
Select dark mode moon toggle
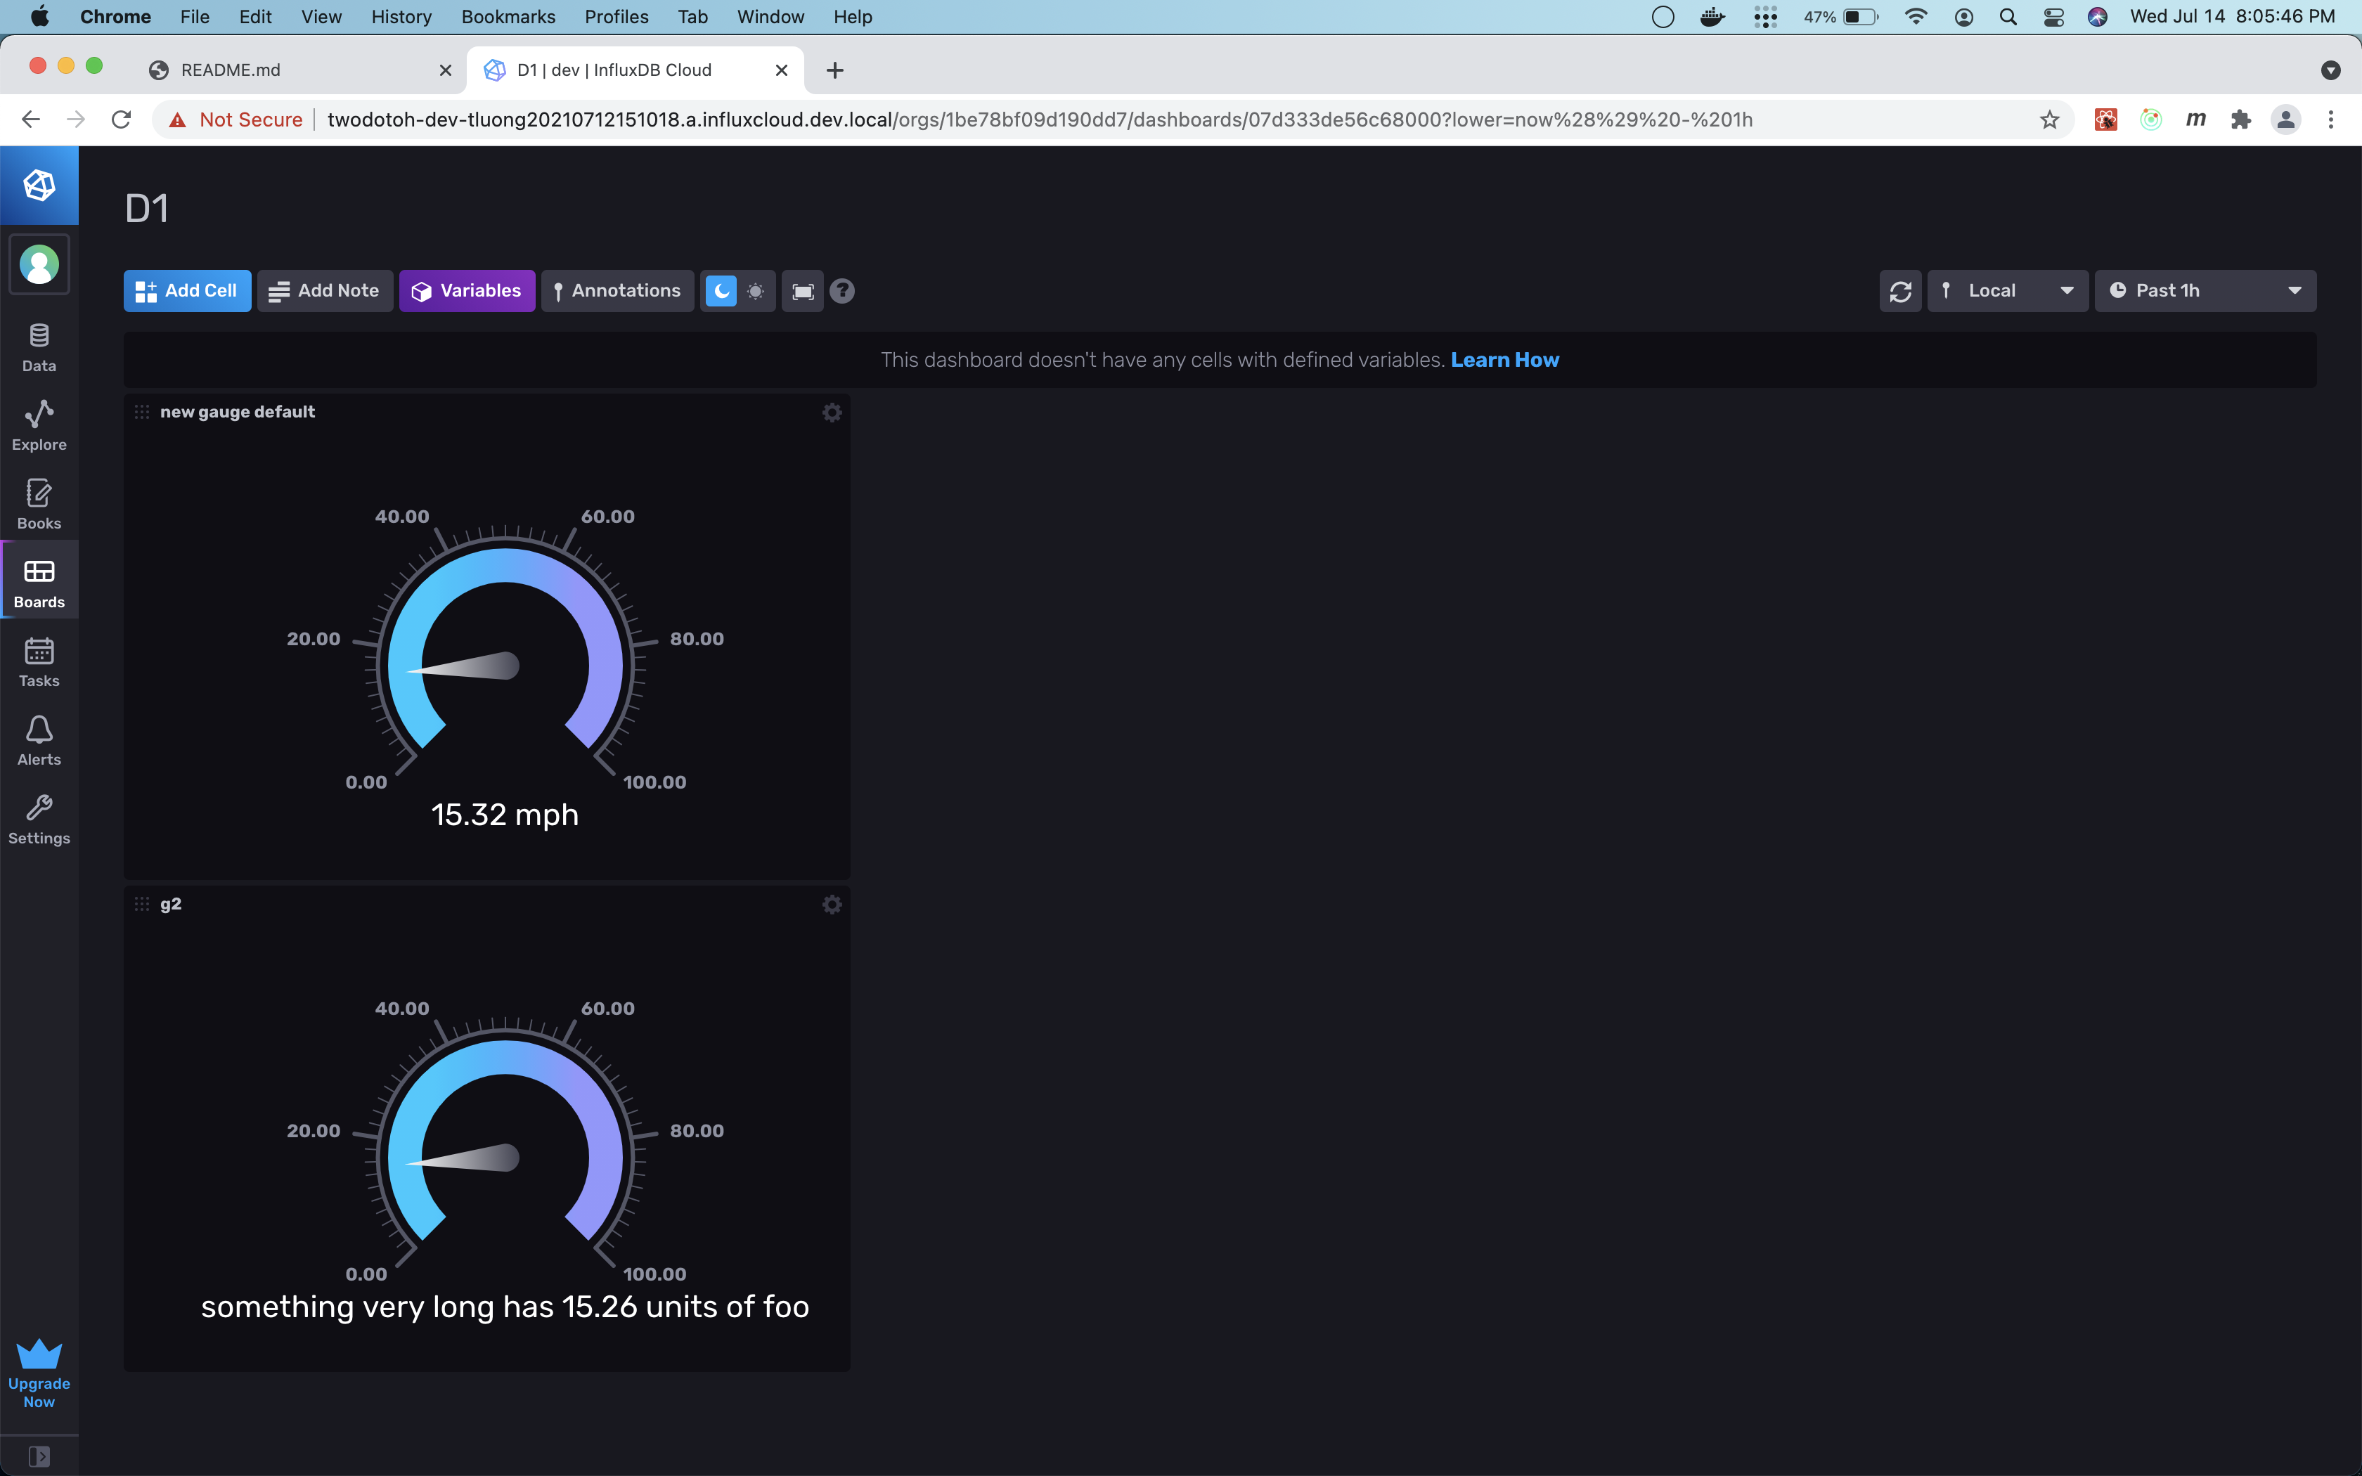click(x=721, y=291)
